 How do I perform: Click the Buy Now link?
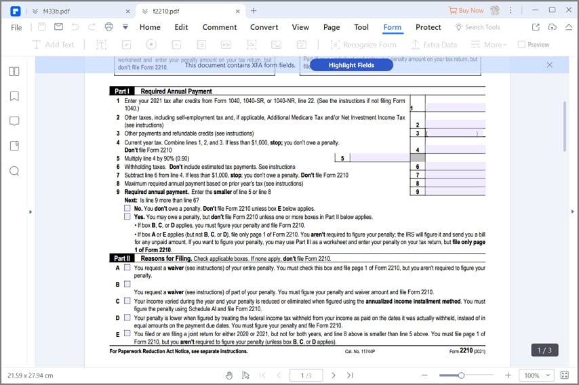[466, 10]
